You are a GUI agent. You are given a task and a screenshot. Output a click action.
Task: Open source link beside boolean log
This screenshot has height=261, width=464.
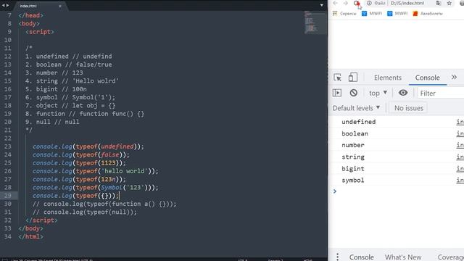460,133
